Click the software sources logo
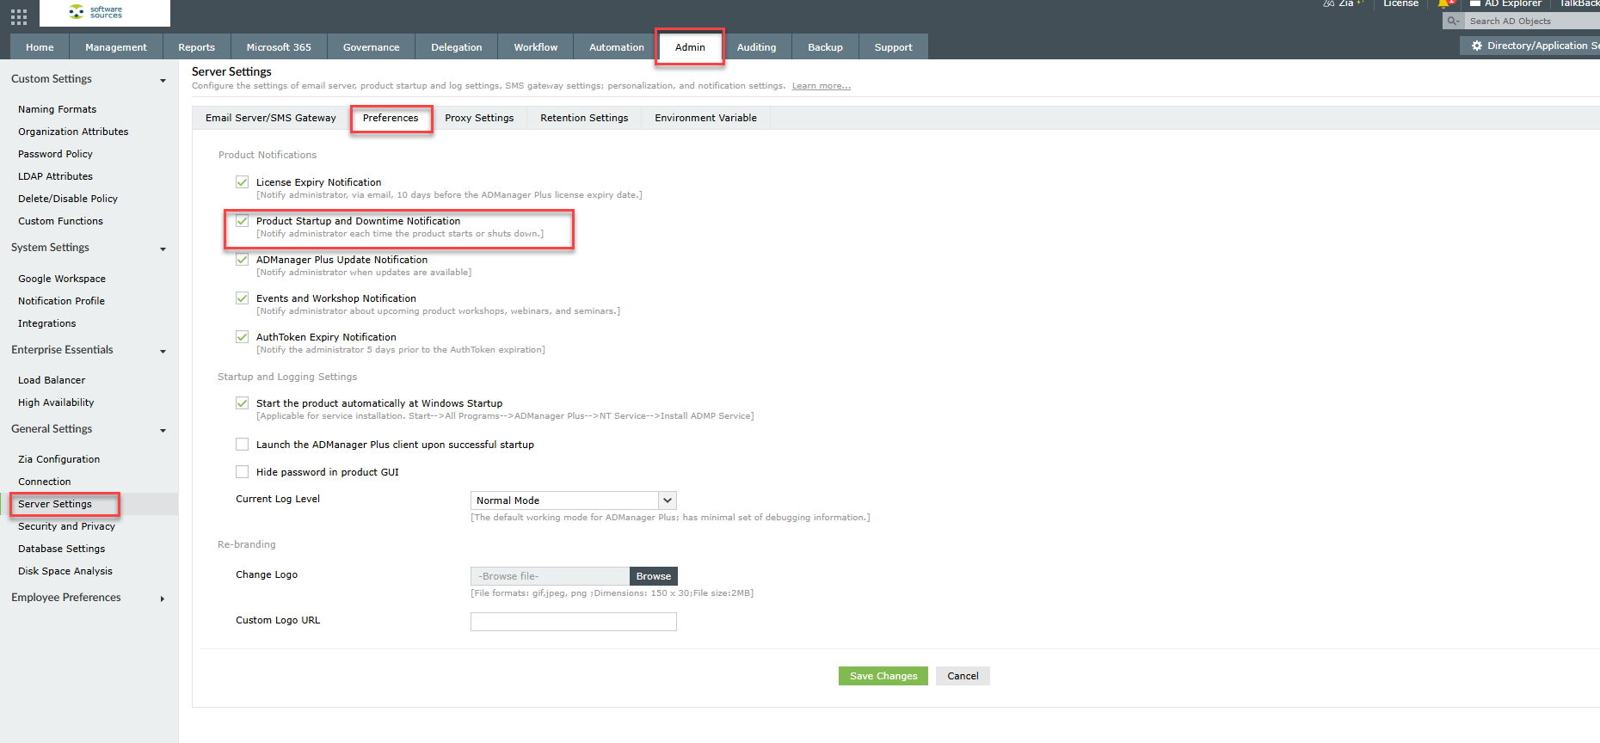 point(107,12)
